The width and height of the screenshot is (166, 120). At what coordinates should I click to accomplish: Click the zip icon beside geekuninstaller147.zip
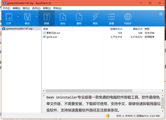[x=4, y=28]
